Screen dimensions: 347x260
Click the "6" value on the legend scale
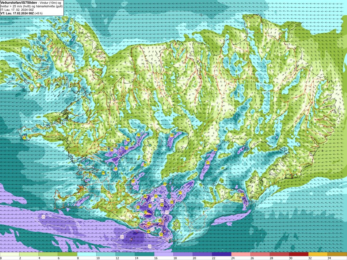tap(59, 258)
